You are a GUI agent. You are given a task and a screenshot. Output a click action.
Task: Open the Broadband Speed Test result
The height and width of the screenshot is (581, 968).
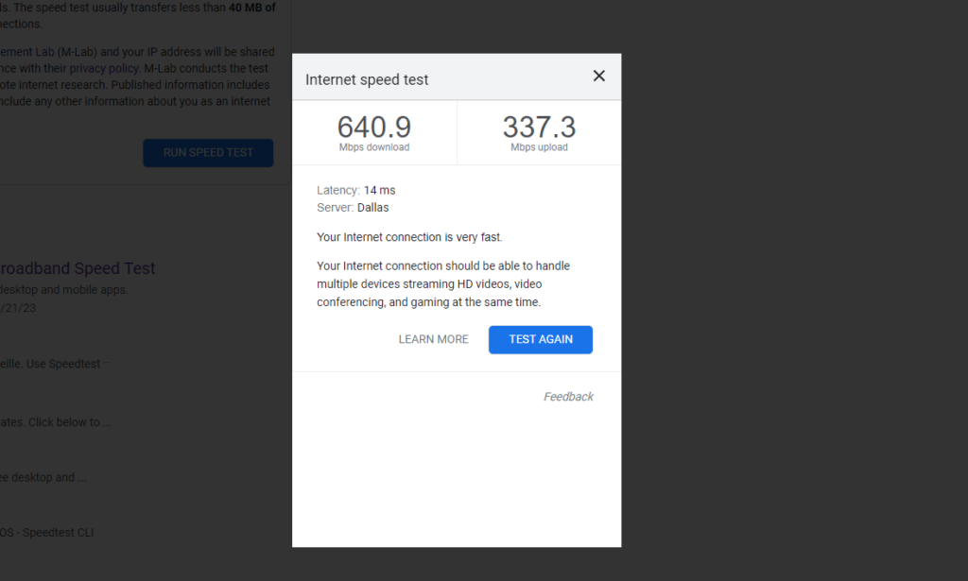pyautogui.click(x=78, y=268)
